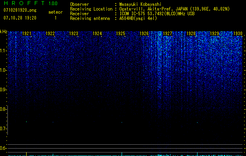The image size is (246, 156).
Task: Click the 0.6 kHz axis label
Action: (x=3, y=148)
